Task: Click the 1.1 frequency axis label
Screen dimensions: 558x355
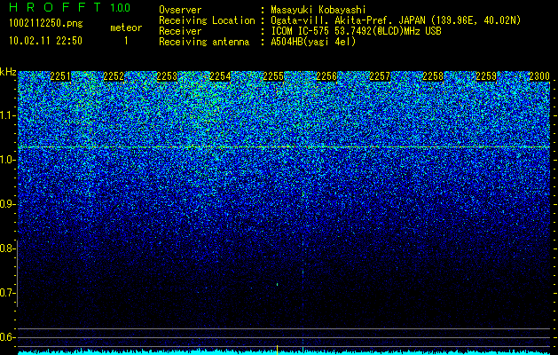Action: [x=6, y=115]
